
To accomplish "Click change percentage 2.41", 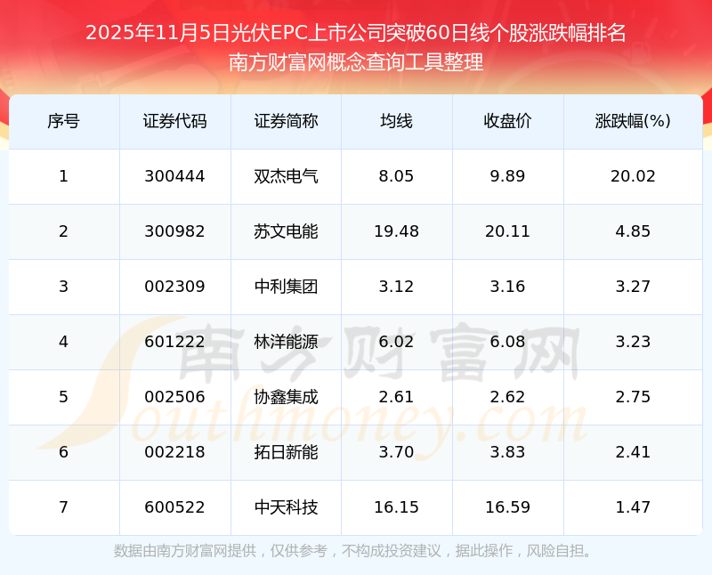I will point(633,452).
